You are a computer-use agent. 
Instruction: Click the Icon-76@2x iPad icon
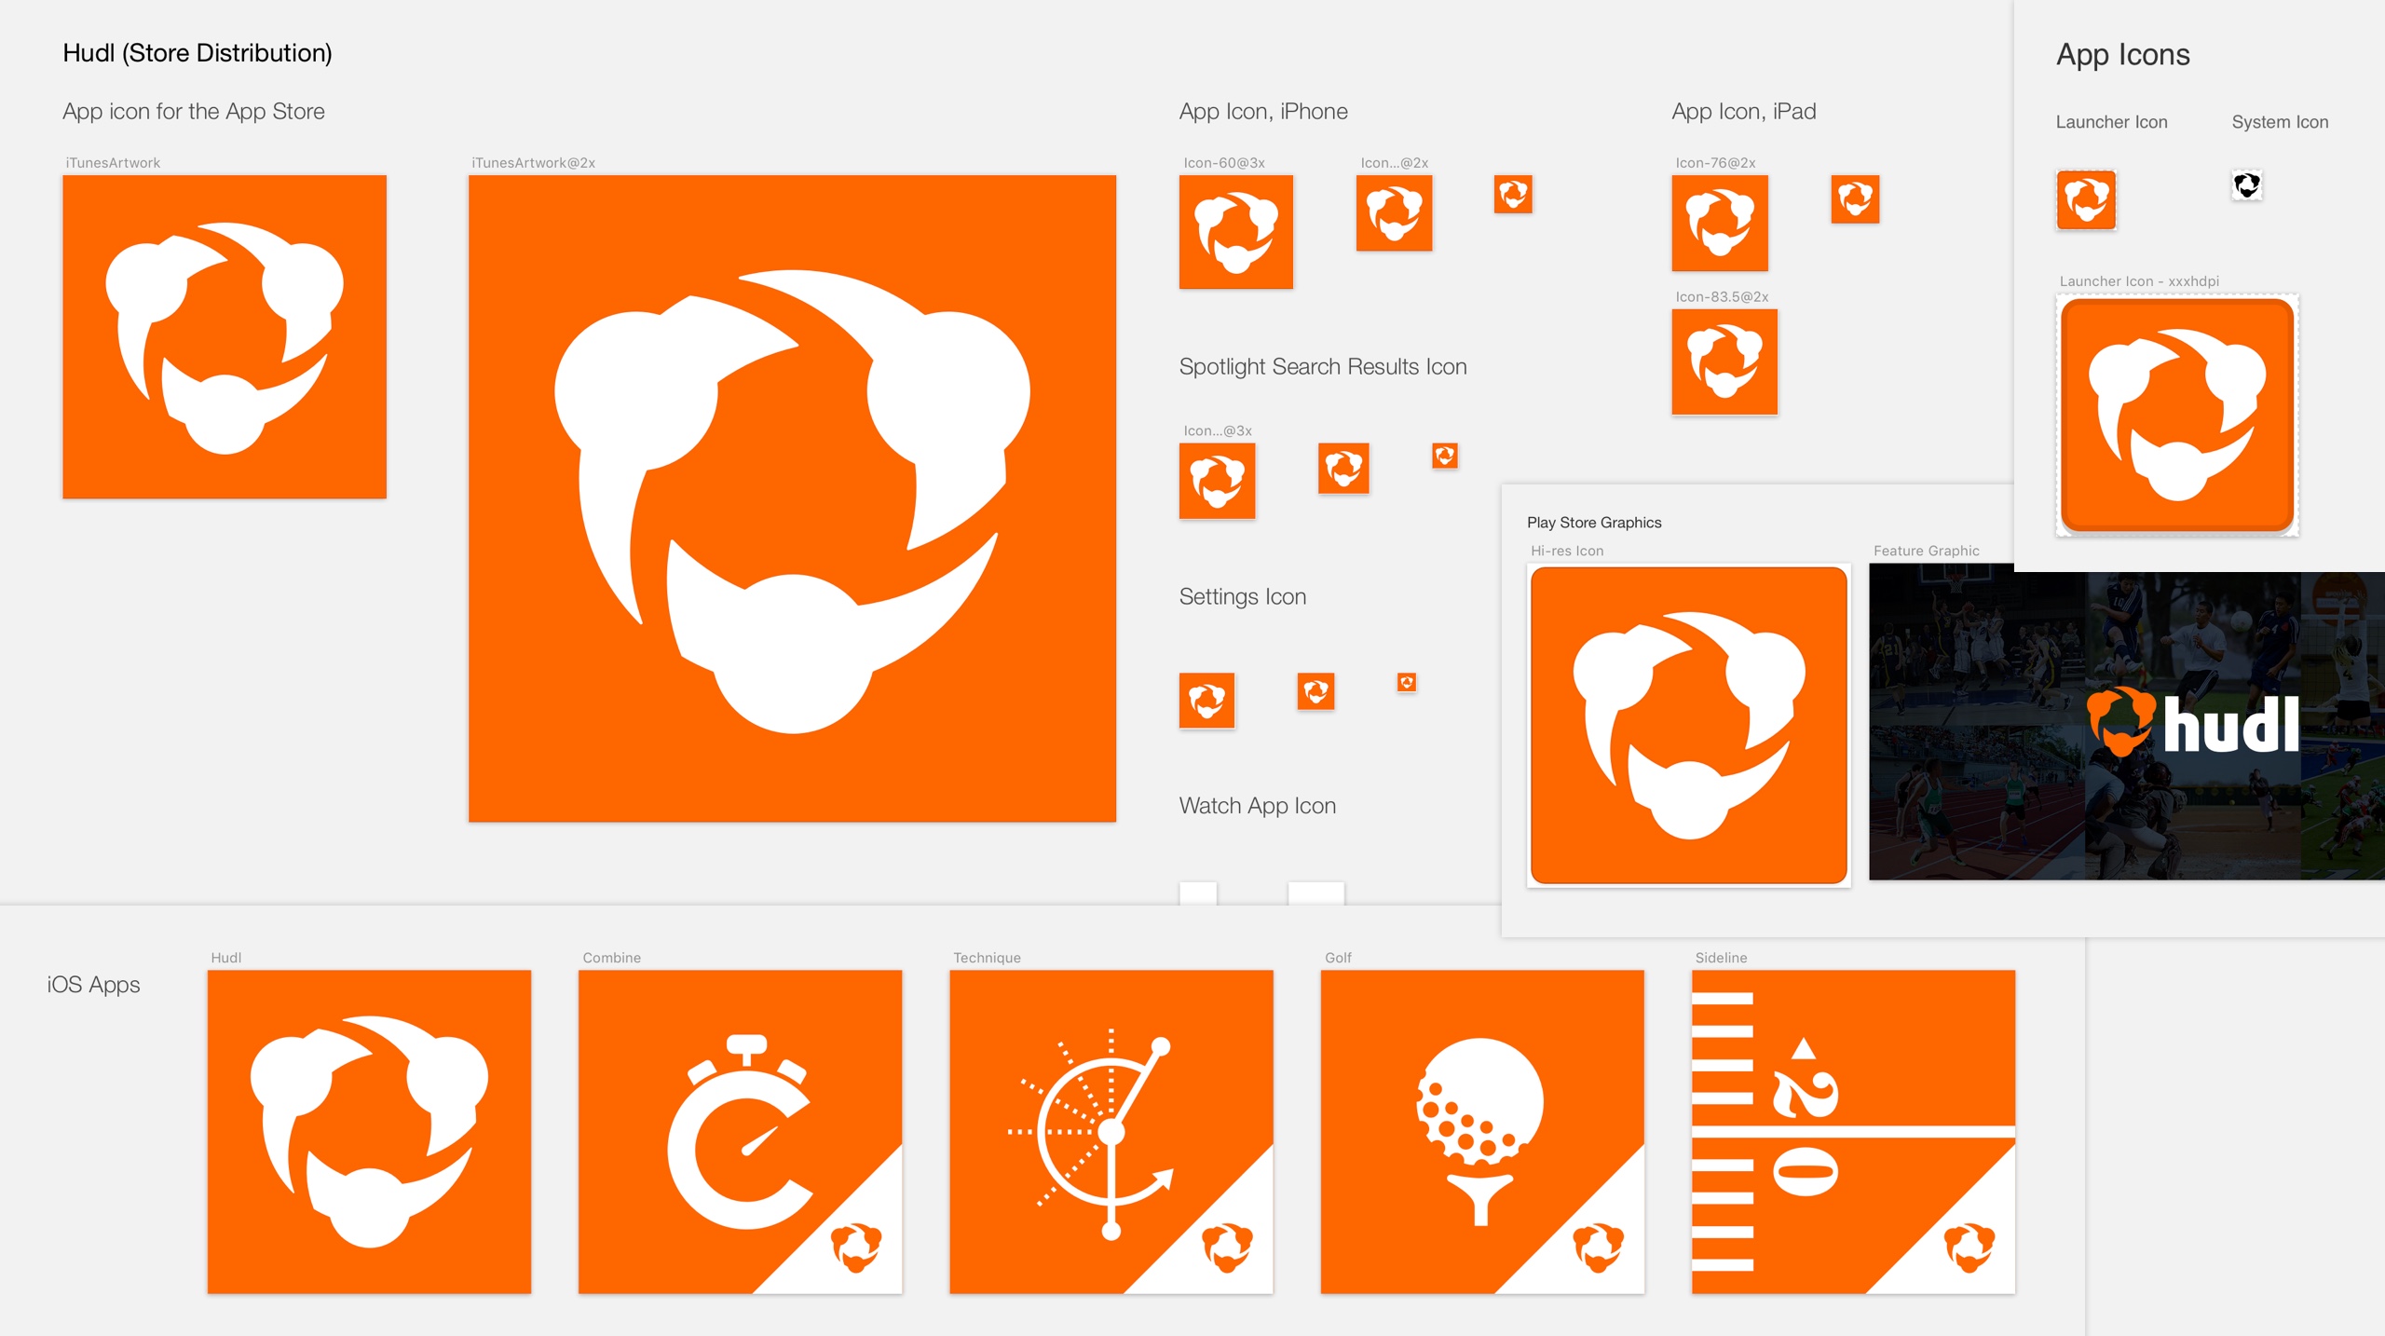click(x=1720, y=224)
